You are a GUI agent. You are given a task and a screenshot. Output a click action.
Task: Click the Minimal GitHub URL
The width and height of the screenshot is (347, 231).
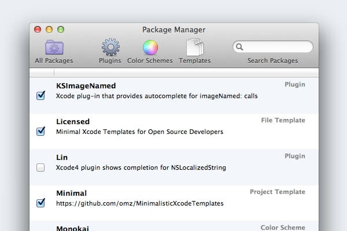click(139, 203)
